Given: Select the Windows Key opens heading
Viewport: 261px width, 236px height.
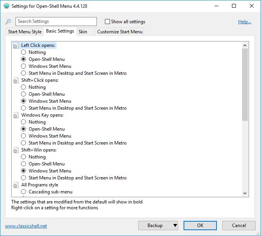Looking at the screenshot, I should 42,115.
